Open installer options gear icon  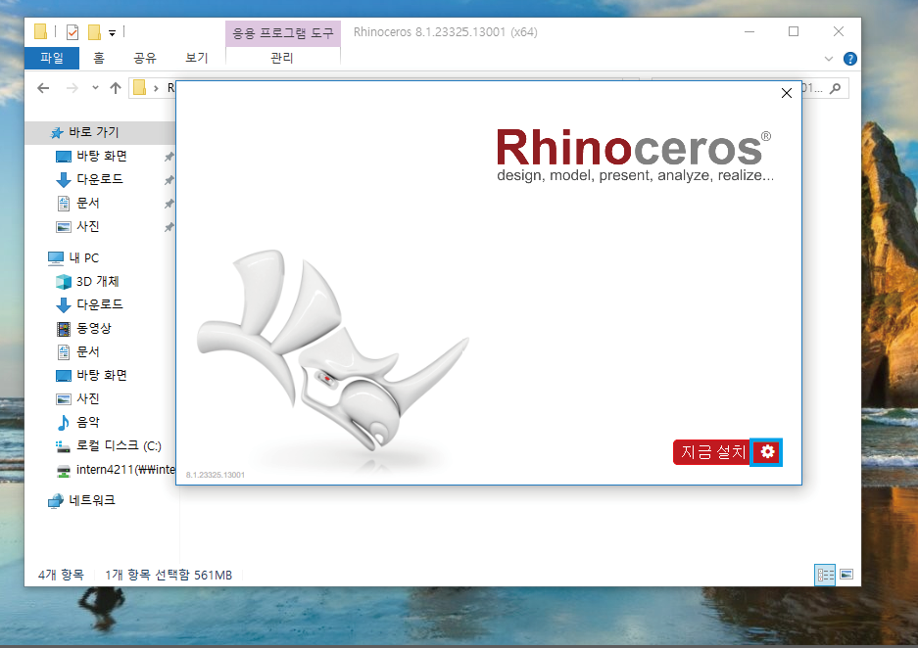(766, 452)
